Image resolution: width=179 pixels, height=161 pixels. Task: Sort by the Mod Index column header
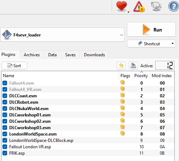coord(162,76)
